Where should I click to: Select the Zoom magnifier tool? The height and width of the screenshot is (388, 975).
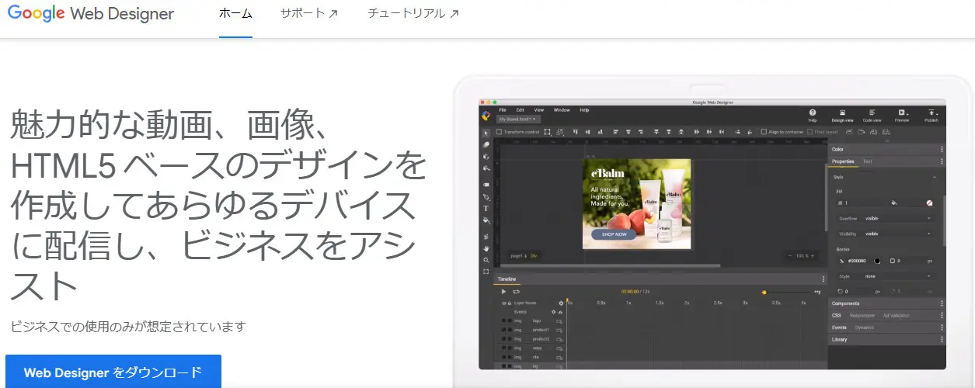486,260
